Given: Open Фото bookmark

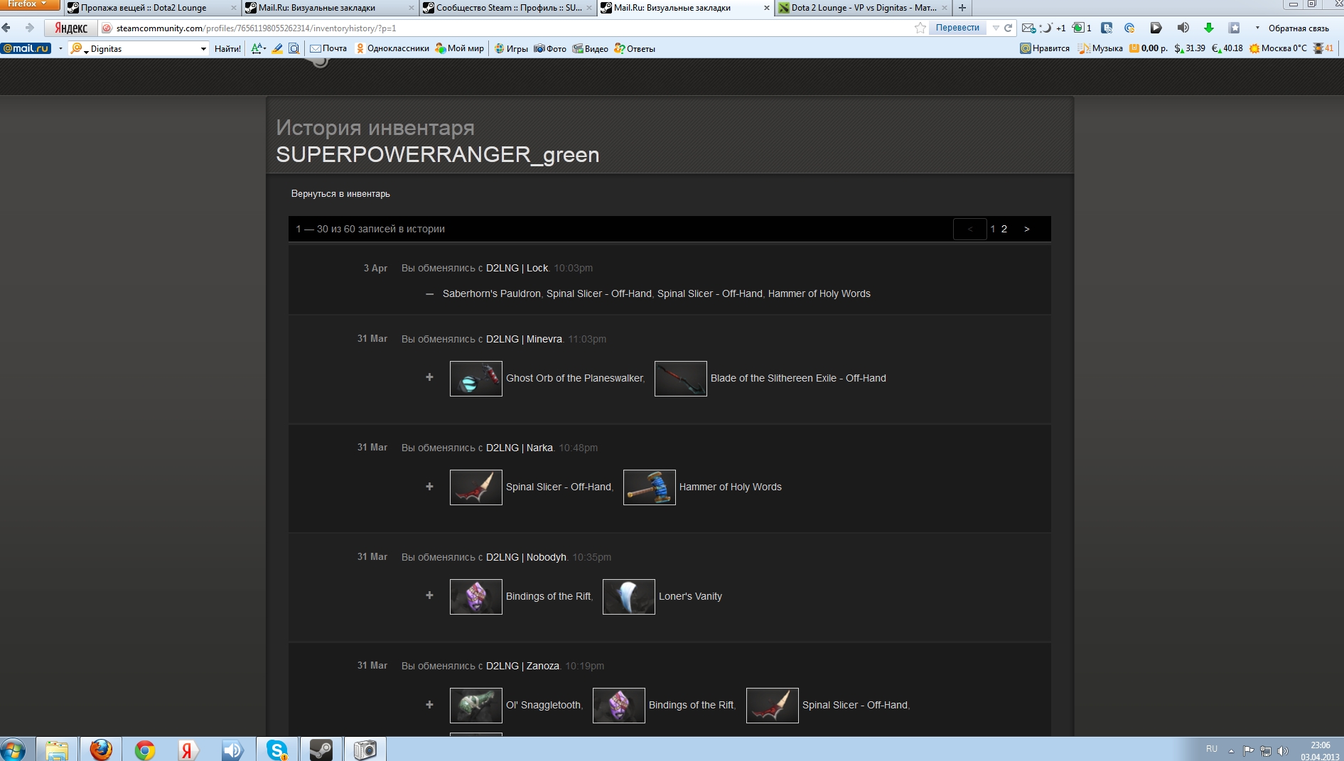Looking at the screenshot, I should 550,48.
